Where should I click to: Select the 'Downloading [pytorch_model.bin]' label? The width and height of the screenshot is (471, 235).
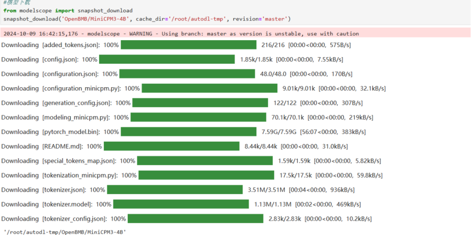[50, 132]
